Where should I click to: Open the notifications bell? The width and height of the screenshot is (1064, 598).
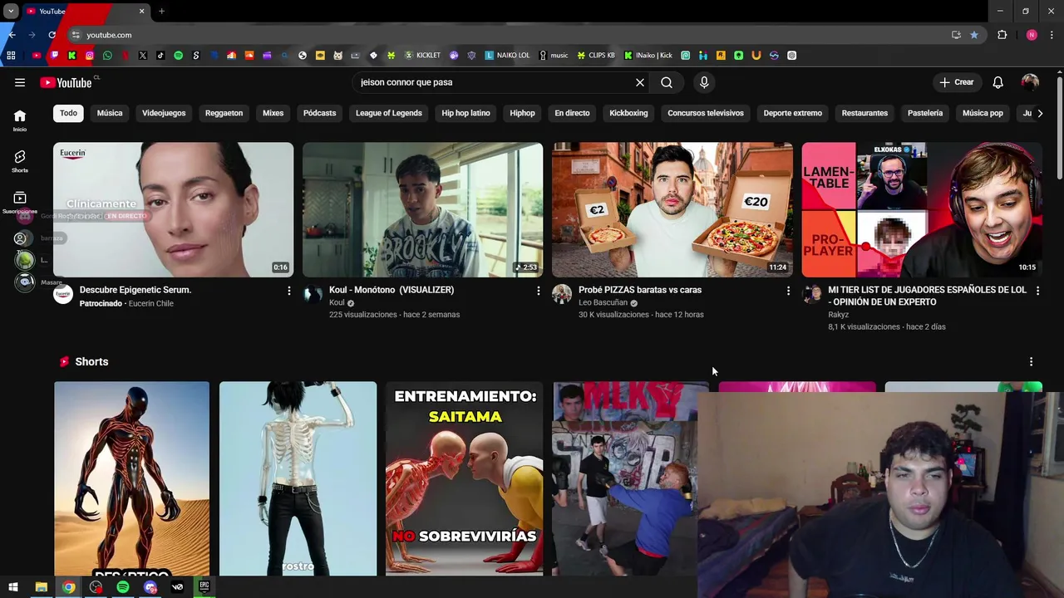pos(998,82)
